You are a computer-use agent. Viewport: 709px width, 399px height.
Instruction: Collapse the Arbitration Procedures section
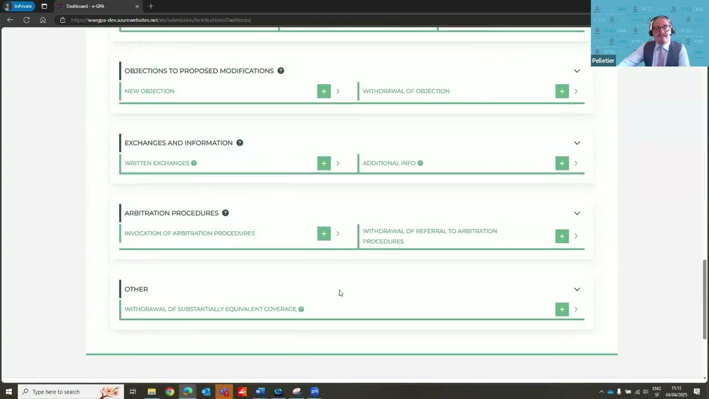(577, 213)
